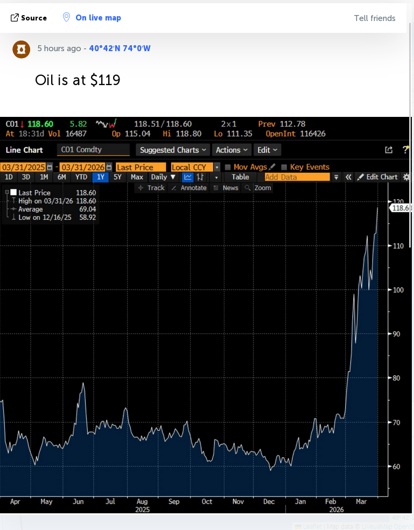Select the bar/candle chart type icon
414x530 pixels.
click(x=200, y=177)
